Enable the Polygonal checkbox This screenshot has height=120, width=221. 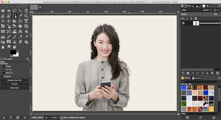point(2,76)
